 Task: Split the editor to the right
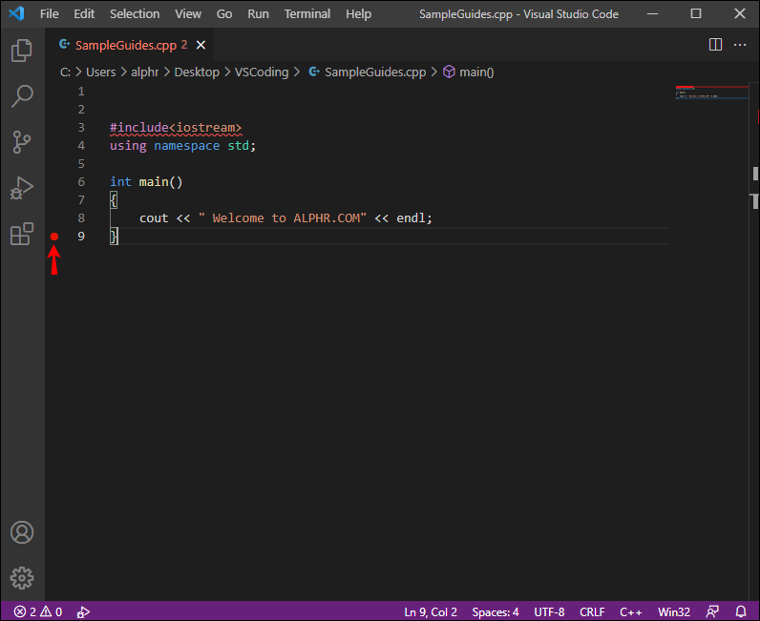(715, 45)
